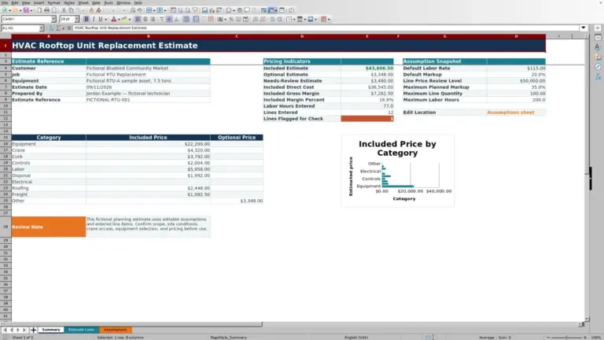Select the $43,806.50 Included Estimate cell

pyautogui.click(x=367, y=68)
